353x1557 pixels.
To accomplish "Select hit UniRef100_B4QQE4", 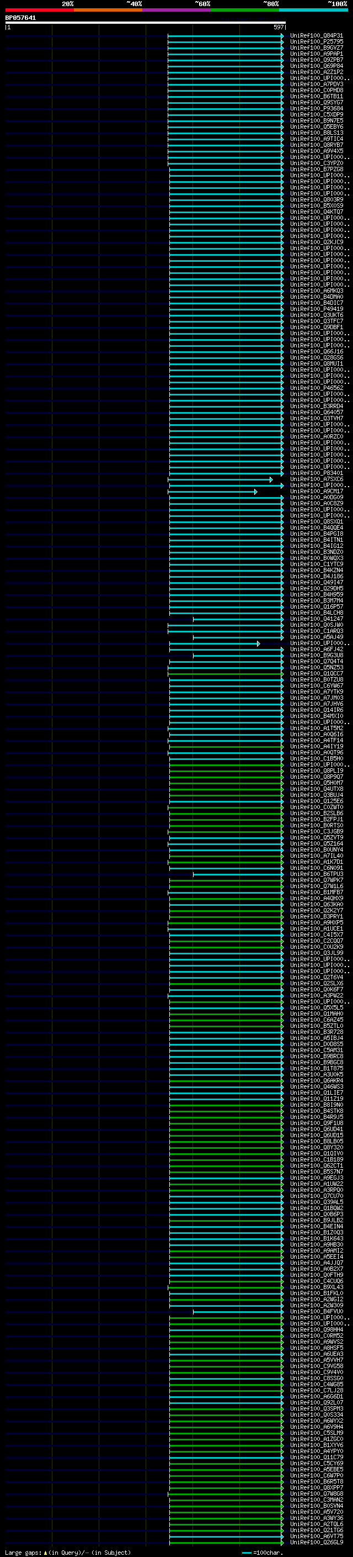I will coord(316,527).
